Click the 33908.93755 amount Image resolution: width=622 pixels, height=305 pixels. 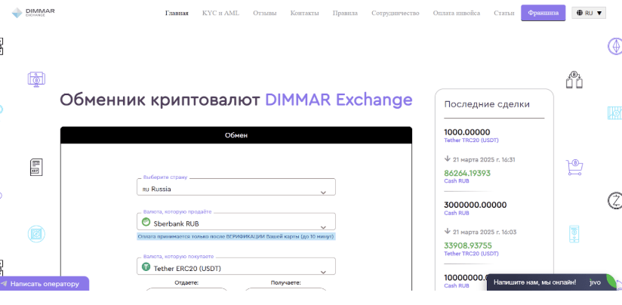click(x=468, y=245)
